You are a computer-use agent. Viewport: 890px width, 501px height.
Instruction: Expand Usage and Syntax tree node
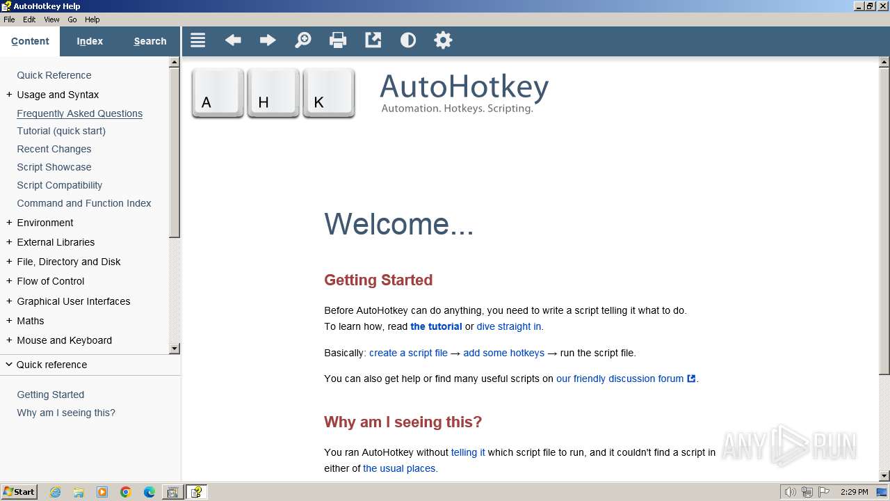9,95
